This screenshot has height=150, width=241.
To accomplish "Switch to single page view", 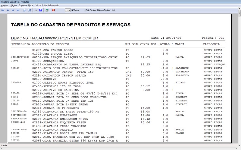I will coord(24,10).
